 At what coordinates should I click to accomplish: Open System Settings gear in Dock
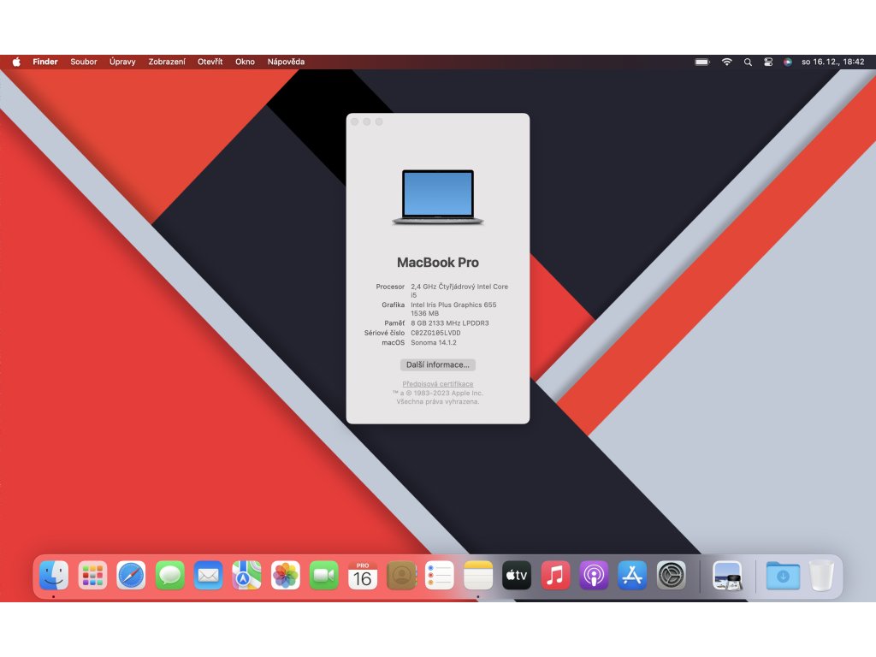tap(671, 575)
